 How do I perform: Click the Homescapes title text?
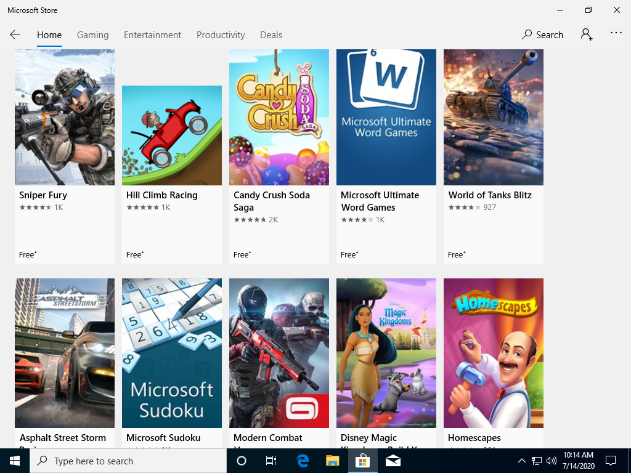(474, 438)
